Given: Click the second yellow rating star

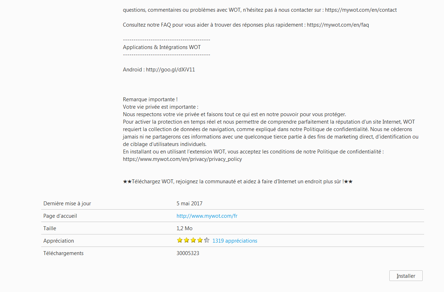Looking at the screenshot, I should 186,240.
